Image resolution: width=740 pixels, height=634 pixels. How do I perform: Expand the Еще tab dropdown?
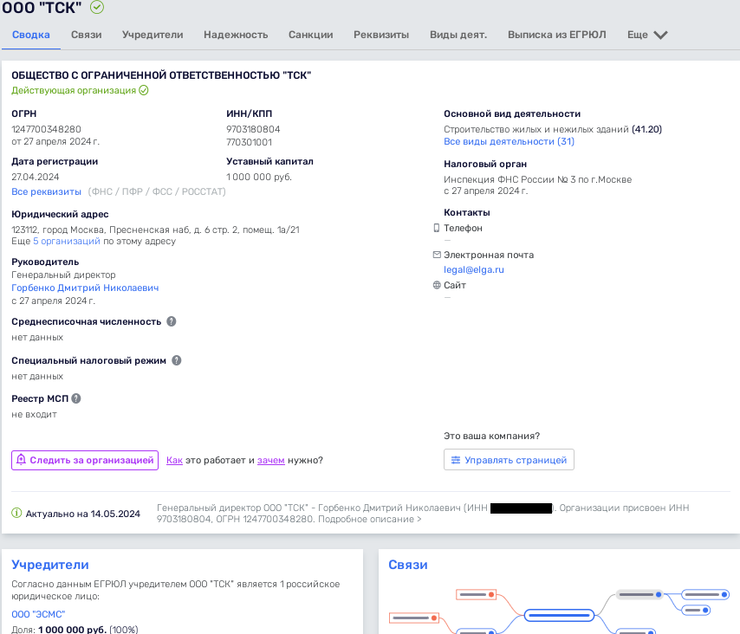coord(648,36)
